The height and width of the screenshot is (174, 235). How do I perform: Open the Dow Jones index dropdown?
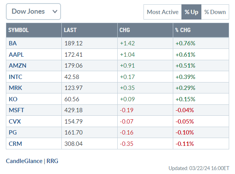point(33,12)
